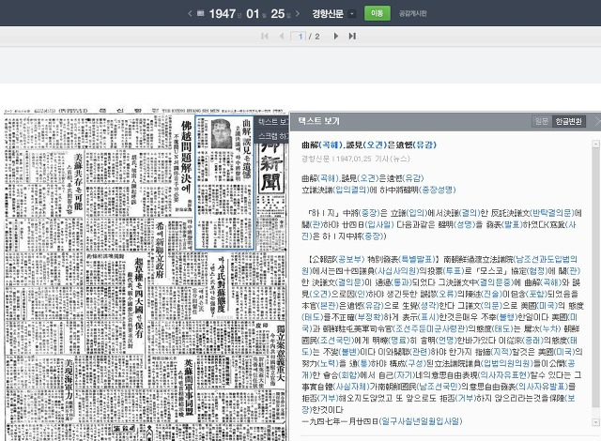Jump to the first newspaper page

tap(264, 36)
